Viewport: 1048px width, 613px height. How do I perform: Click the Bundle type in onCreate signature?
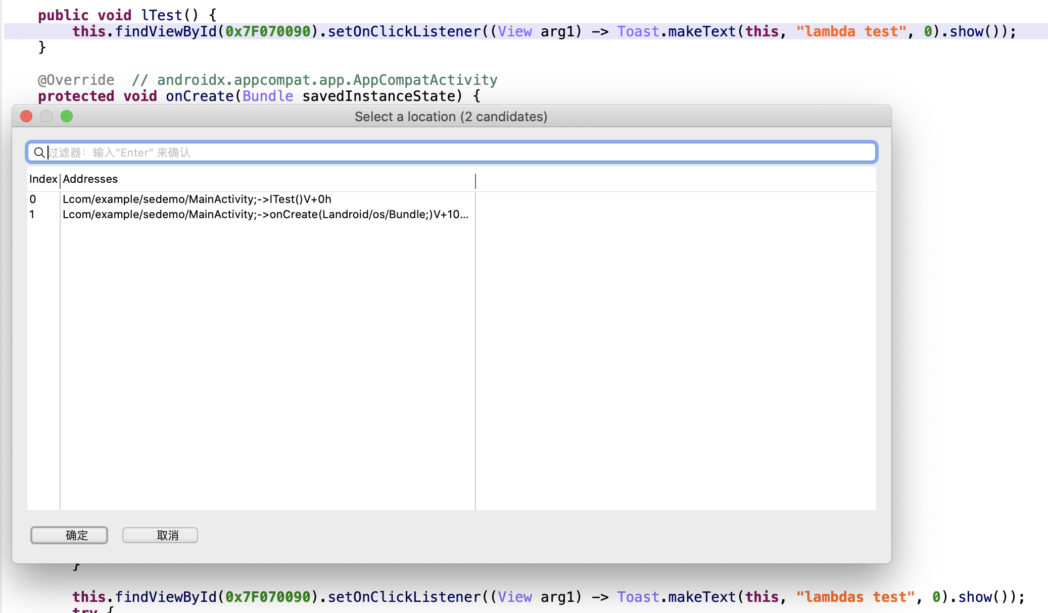[268, 96]
